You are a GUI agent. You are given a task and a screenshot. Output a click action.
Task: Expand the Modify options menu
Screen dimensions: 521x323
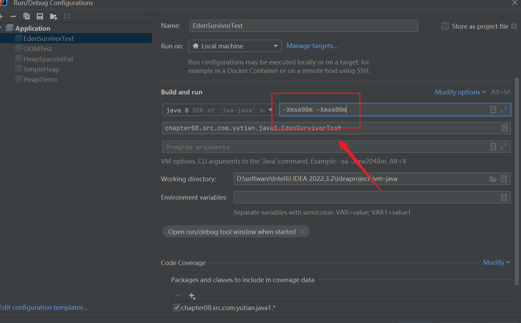click(x=460, y=92)
